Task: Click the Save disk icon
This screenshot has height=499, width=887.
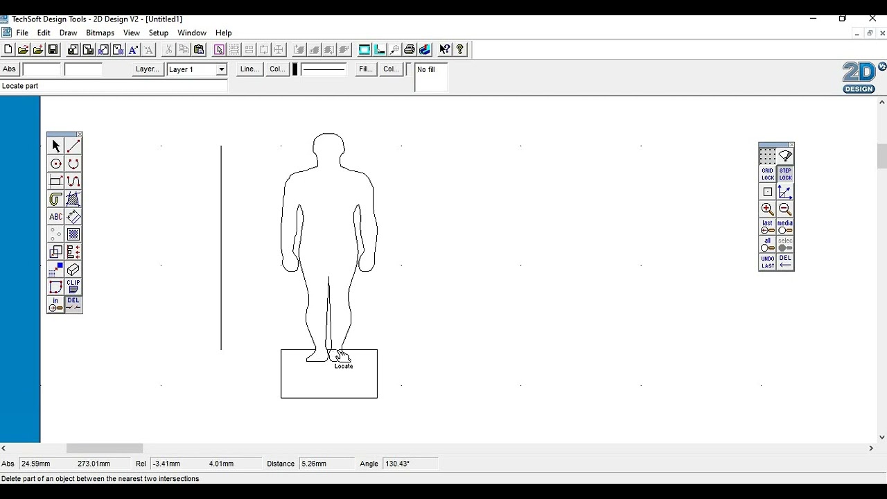Action: pyautogui.click(x=53, y=49)
